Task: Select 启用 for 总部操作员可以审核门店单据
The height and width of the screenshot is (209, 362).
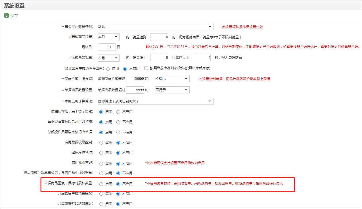Action: pos(101,132)
